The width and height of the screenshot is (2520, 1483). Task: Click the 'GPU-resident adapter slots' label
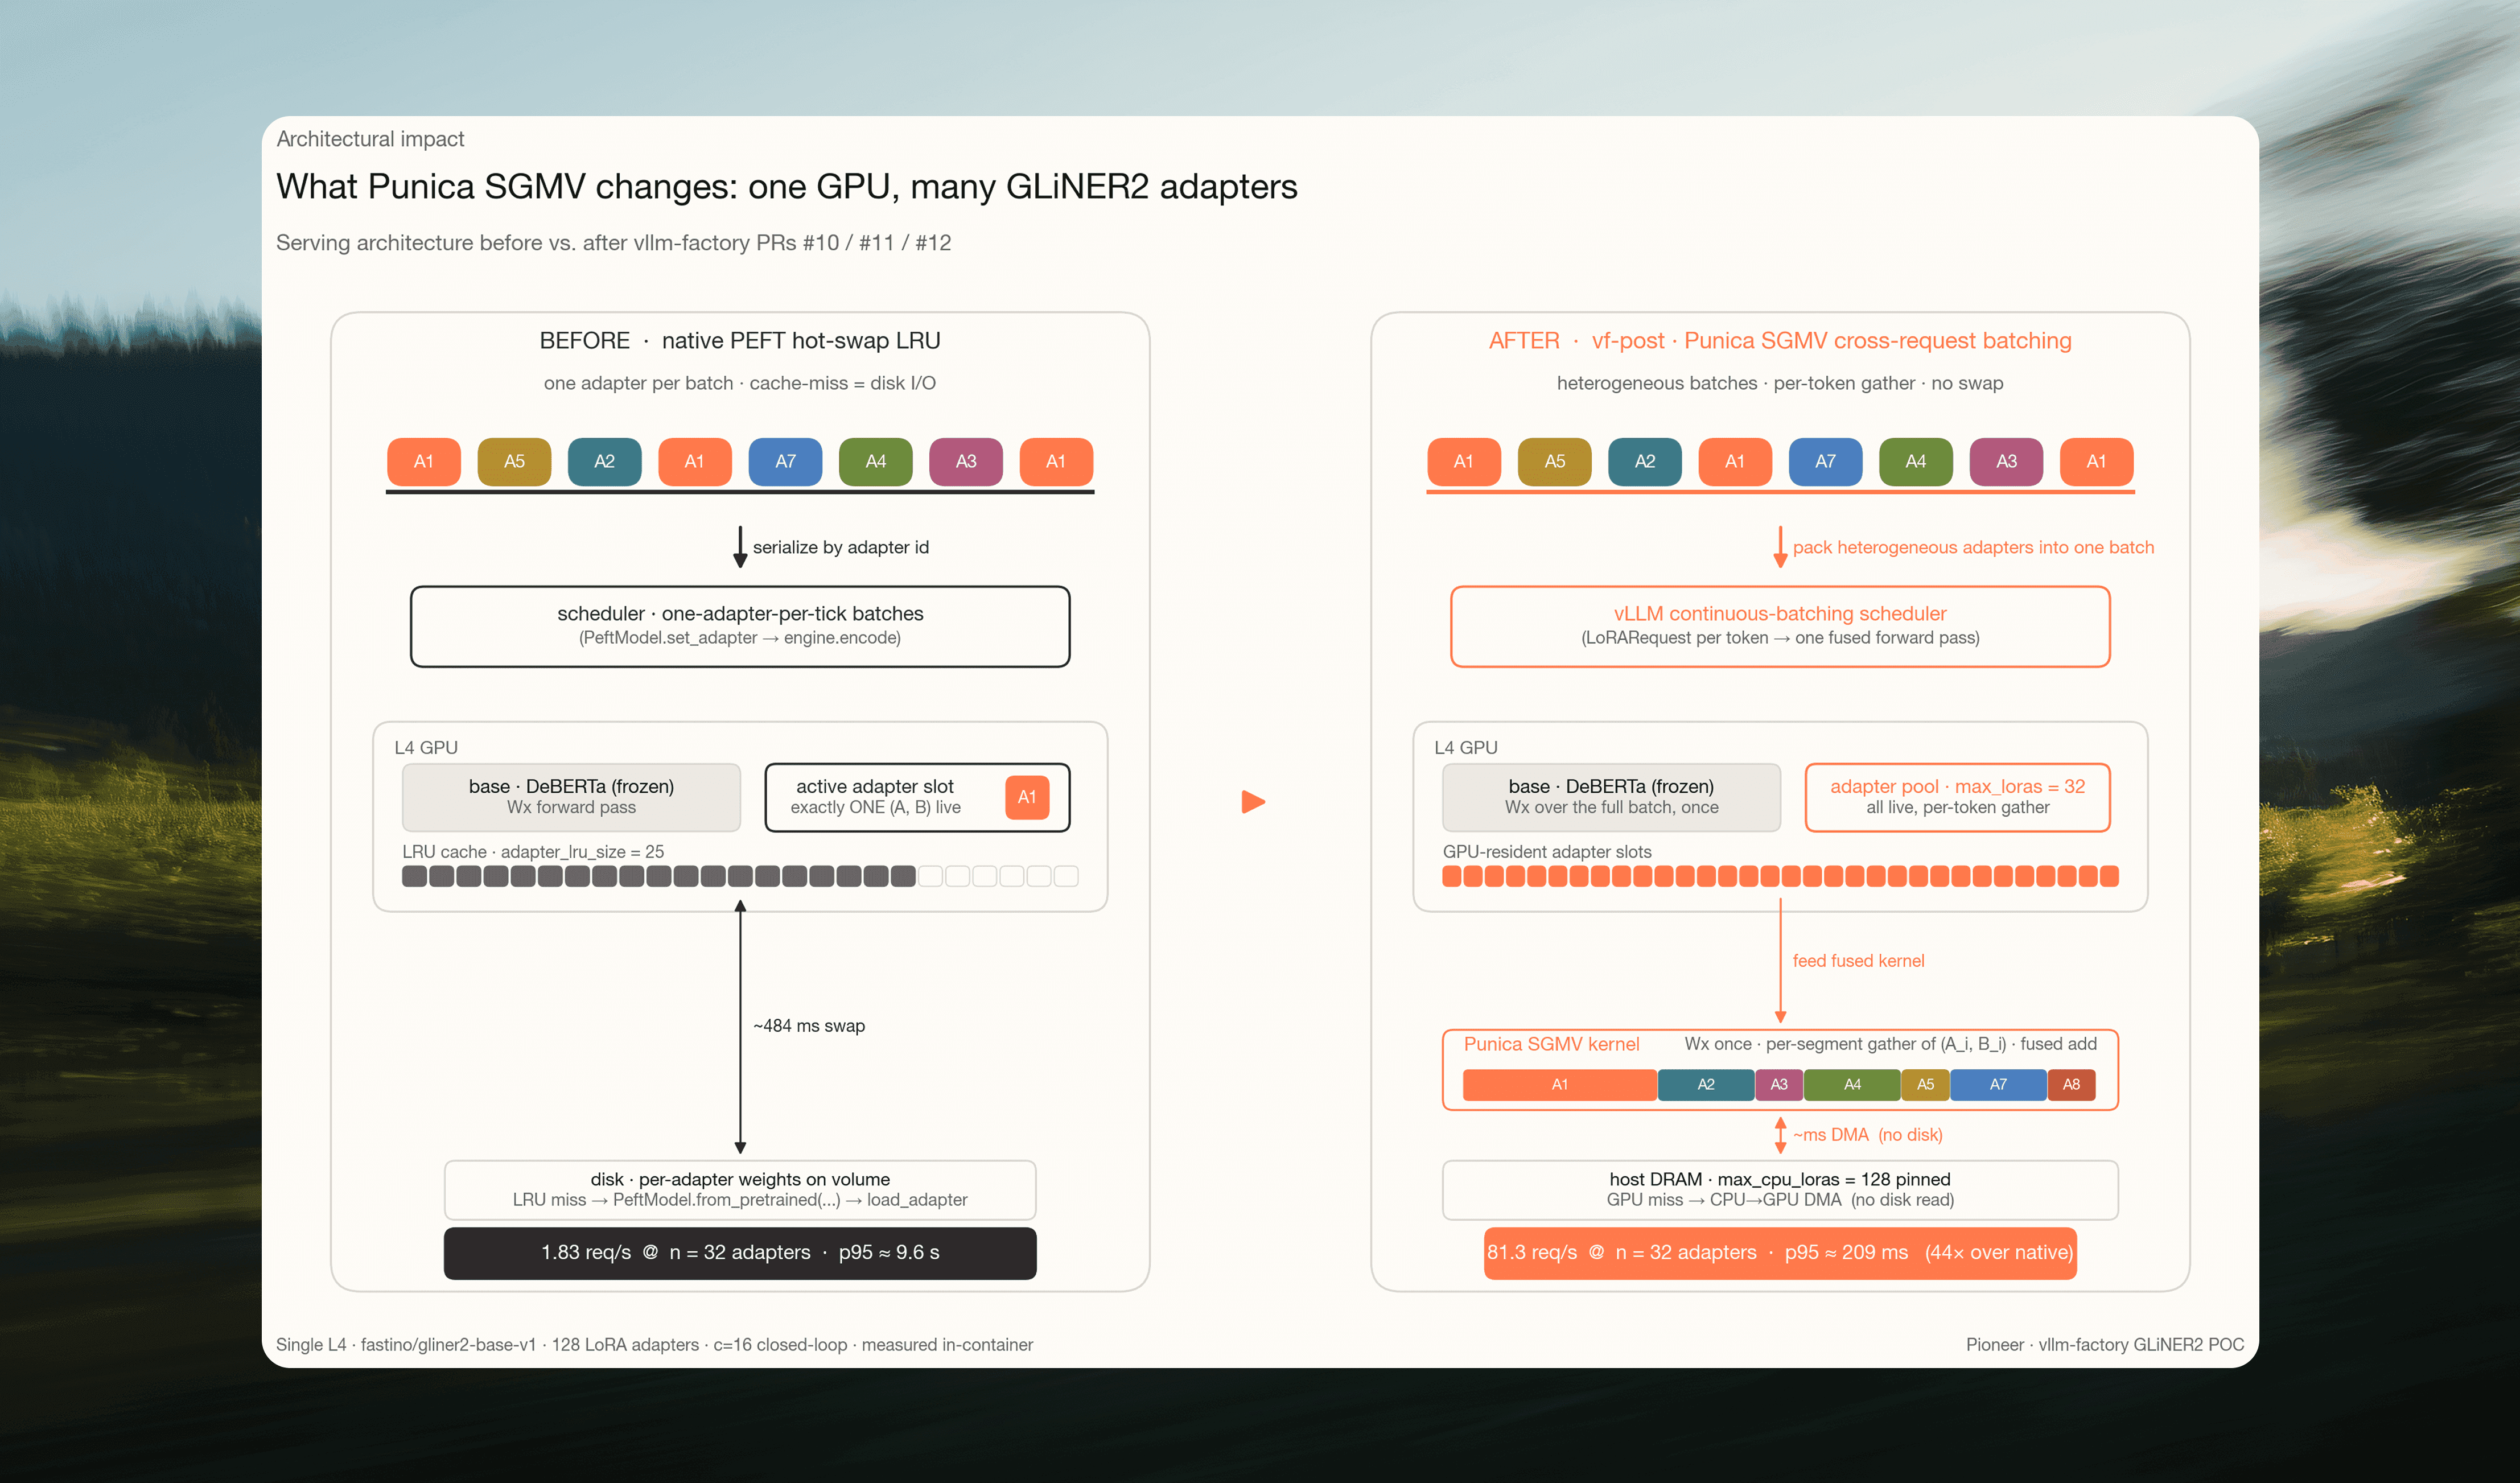pos(1547,852)
